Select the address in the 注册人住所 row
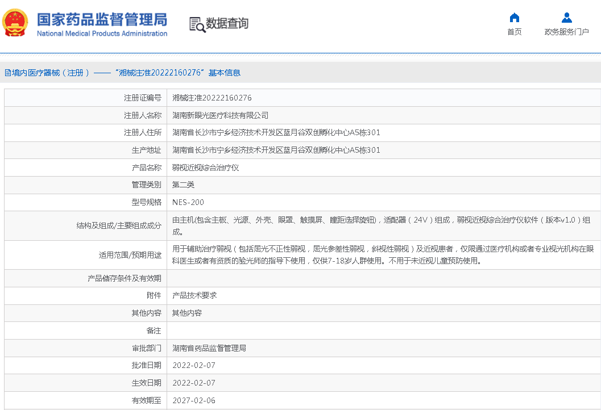The width and height of the screenshot is (601, 410). coord(276,133)
